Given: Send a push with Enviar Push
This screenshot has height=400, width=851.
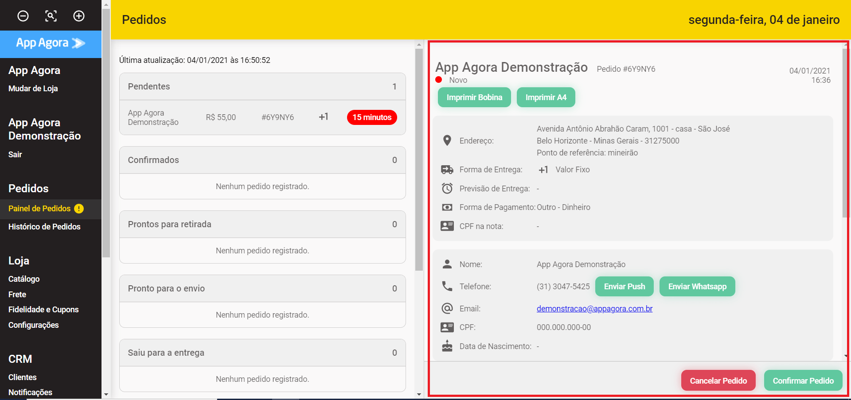Looking at the screenshot, I should (x=625, y=287).
